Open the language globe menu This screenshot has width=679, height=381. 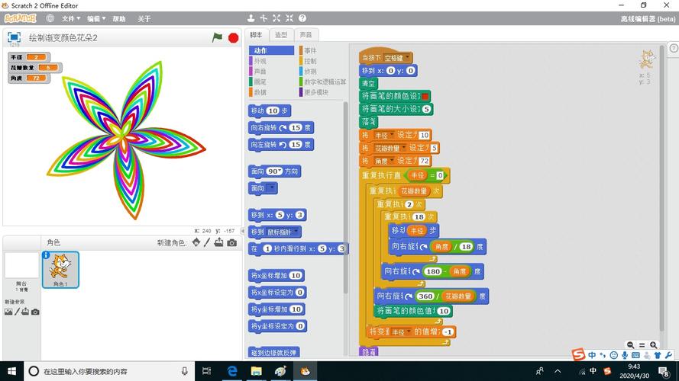click(50, 18)
